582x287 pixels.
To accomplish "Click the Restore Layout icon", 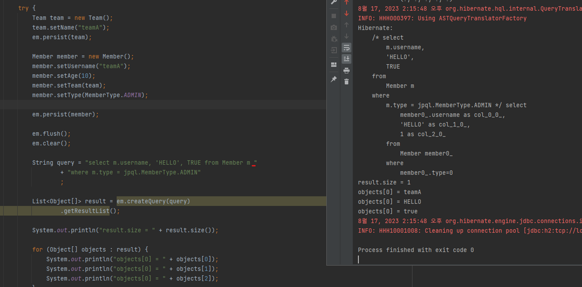I will point(334,64).
